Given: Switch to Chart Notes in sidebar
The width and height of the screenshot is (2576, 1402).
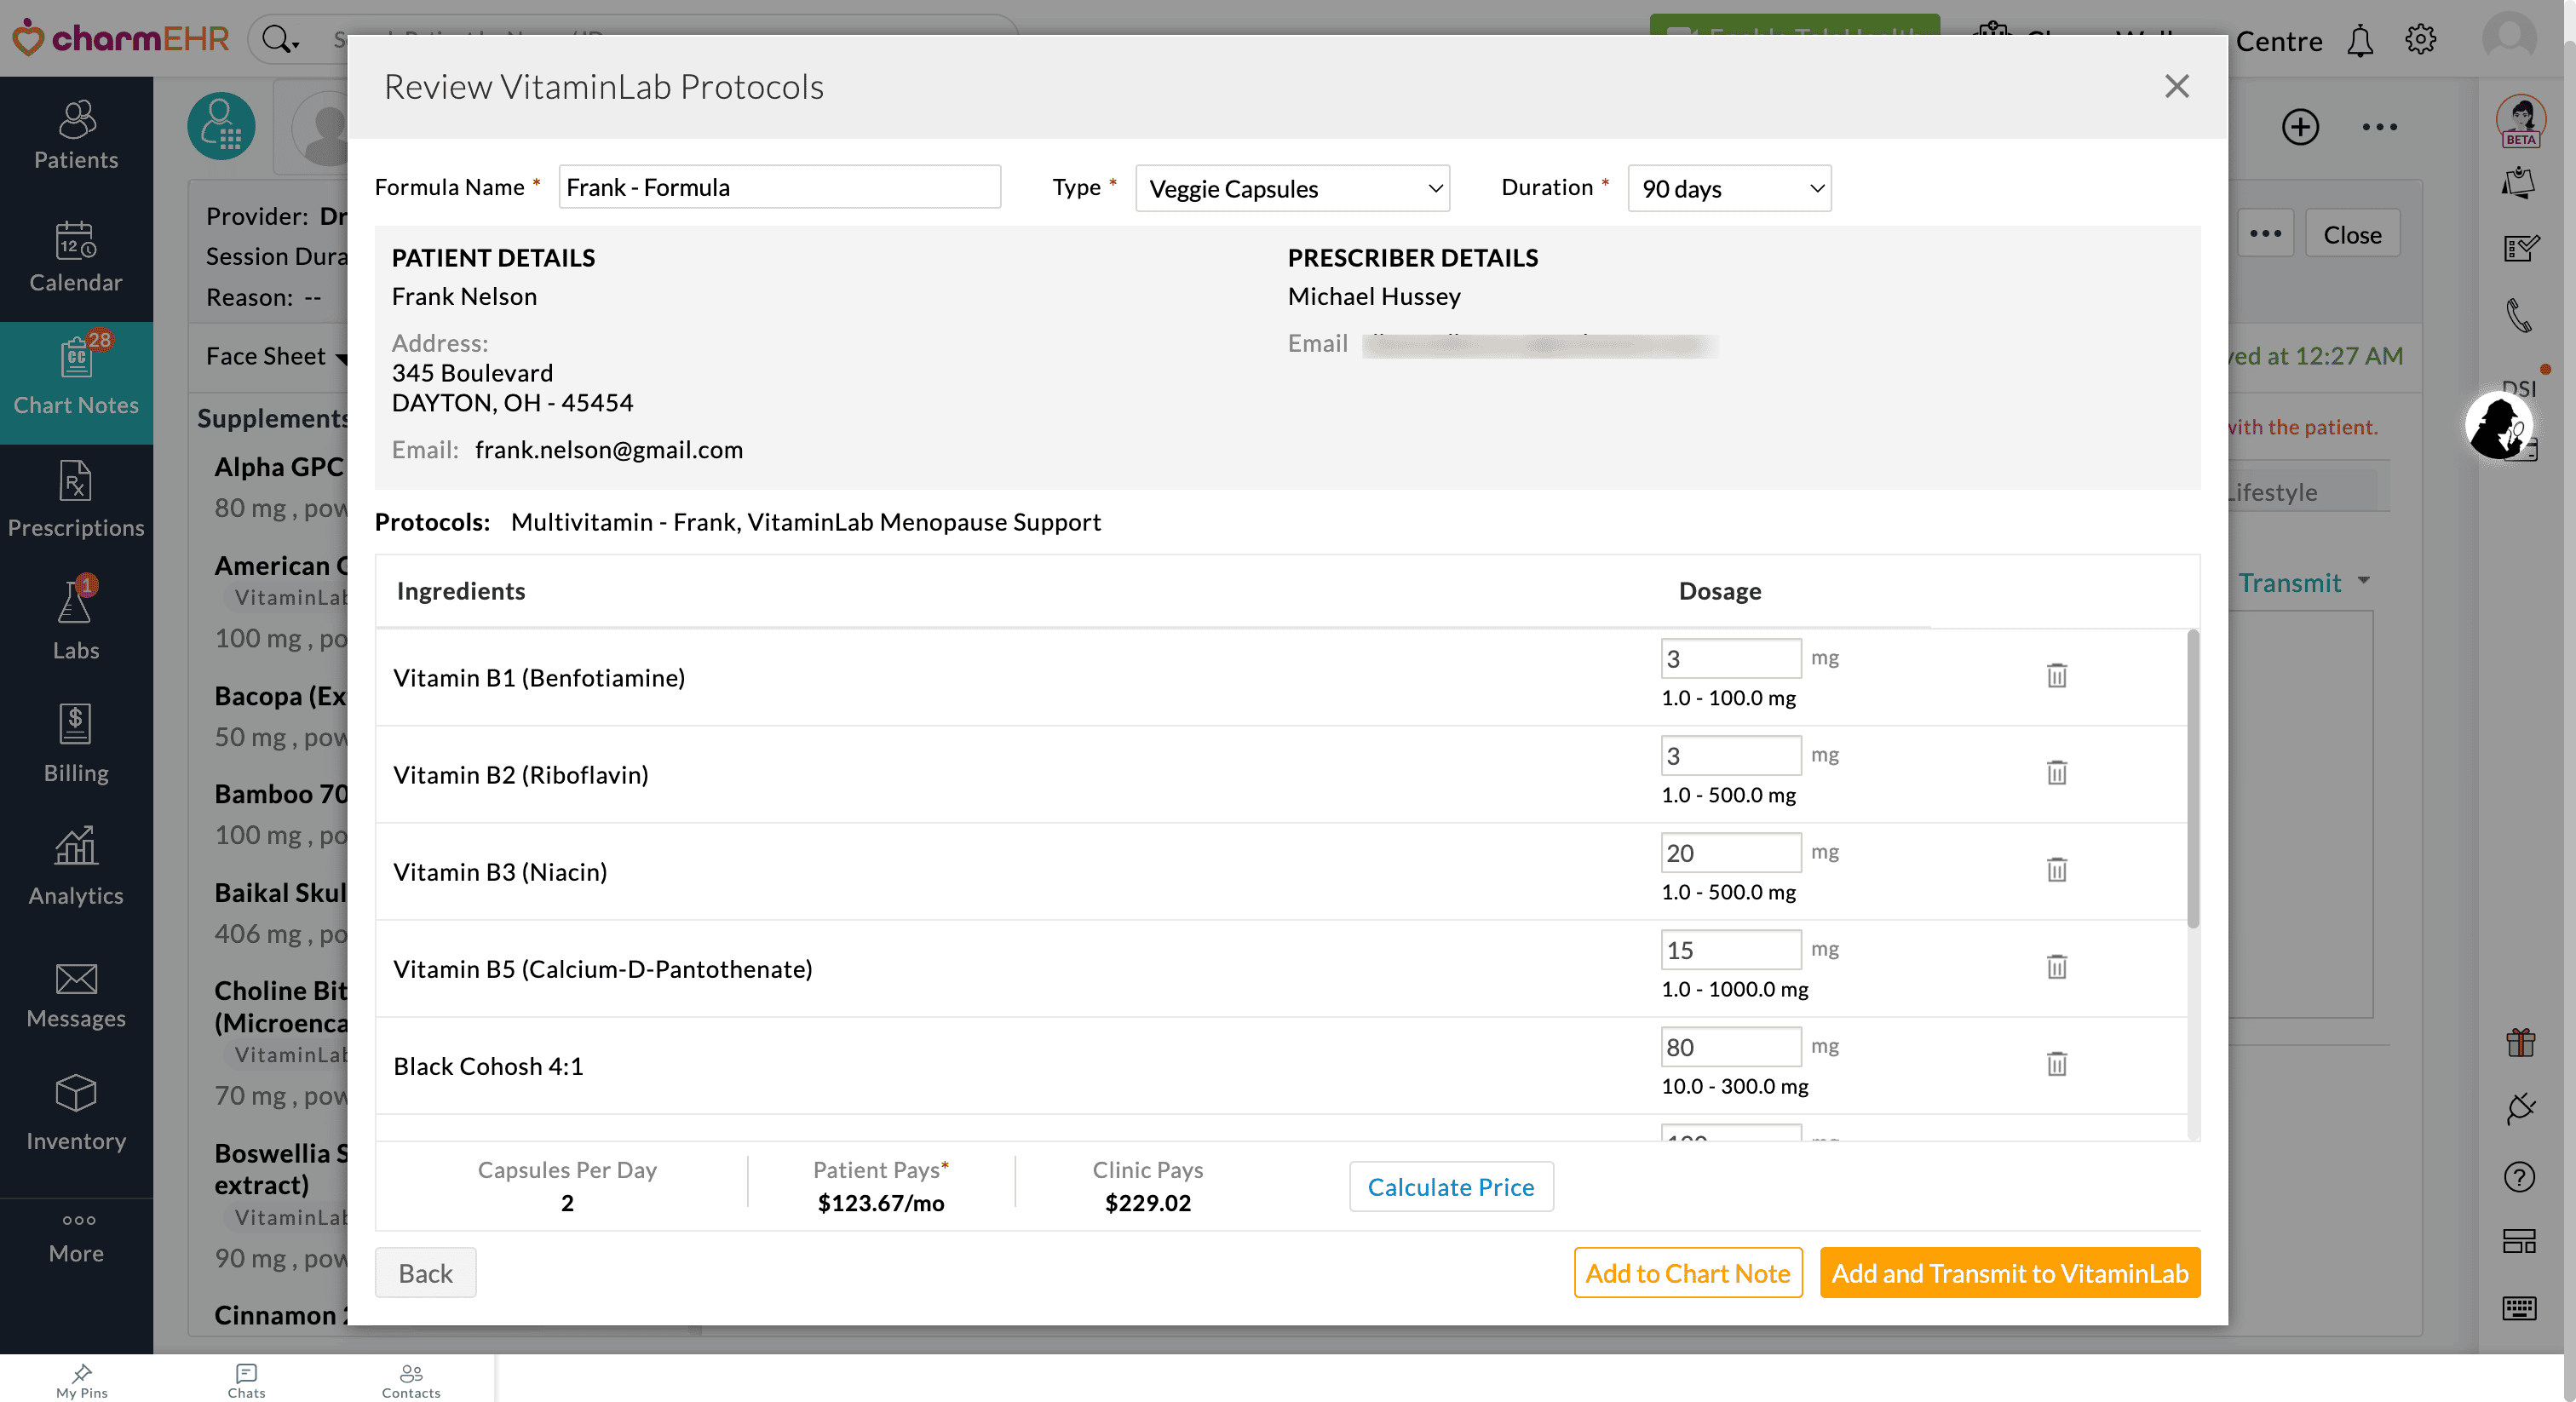Looking at the screenshot, I should pos(76,383).
